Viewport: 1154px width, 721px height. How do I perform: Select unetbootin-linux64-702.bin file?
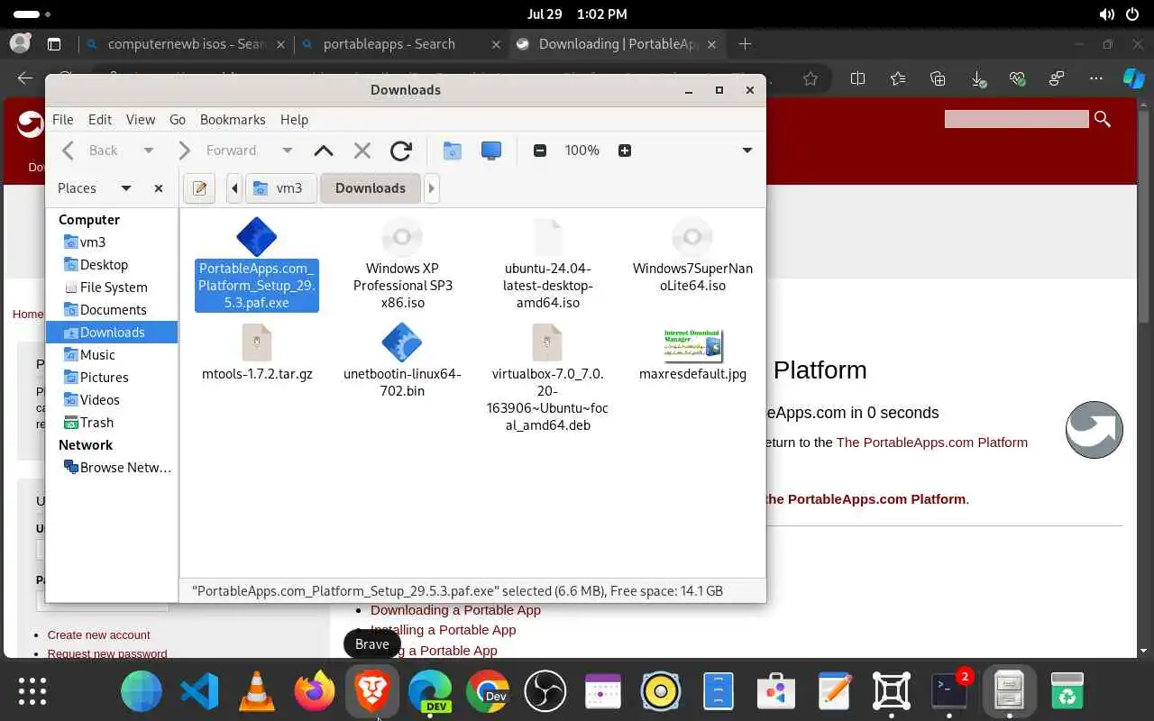[402, 361]
